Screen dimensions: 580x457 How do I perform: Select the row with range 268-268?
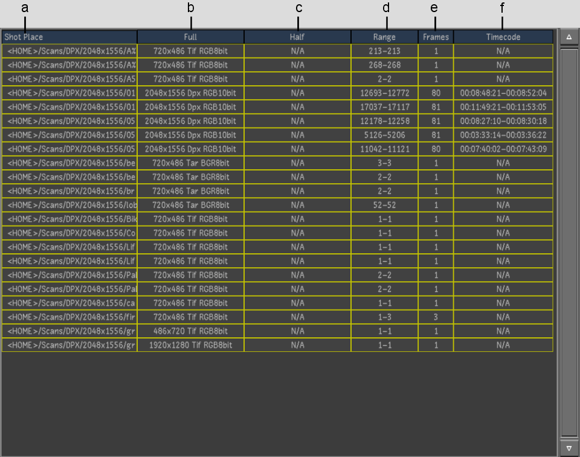(277, 65)
